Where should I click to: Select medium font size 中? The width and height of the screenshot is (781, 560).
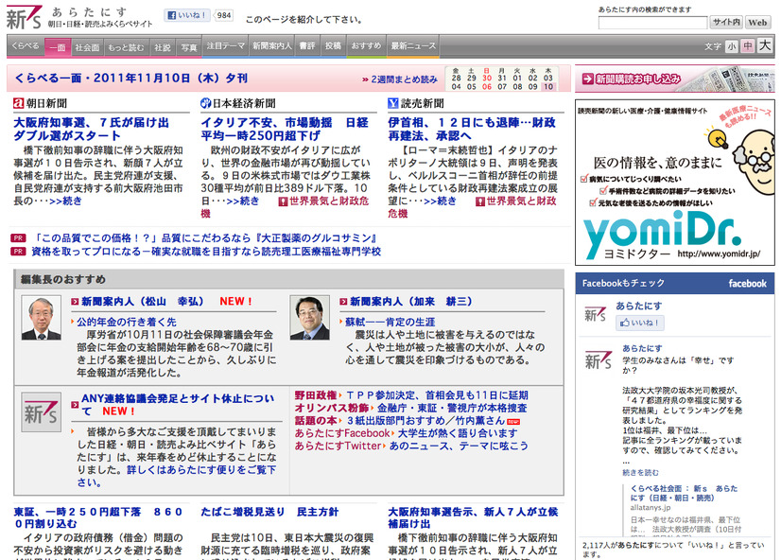[748, 45]
